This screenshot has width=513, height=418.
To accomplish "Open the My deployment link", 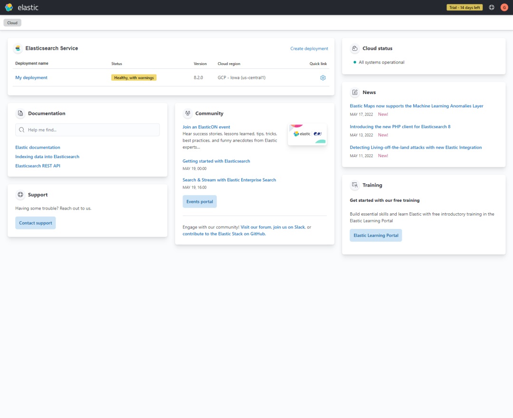I will [31, 78].
